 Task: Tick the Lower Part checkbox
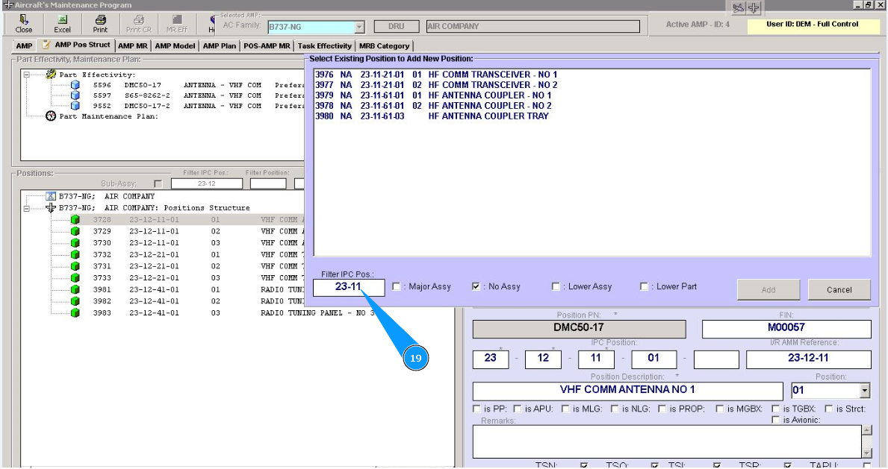[645, 286]
